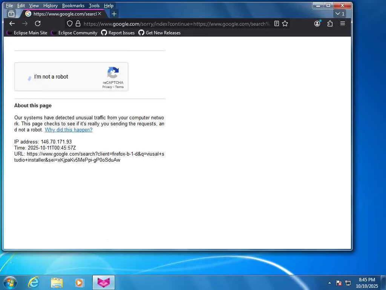This screenshot has height=290, width=386.
Task: Open the Eclipse Main Site bookmark
Action: click(27, 33)
